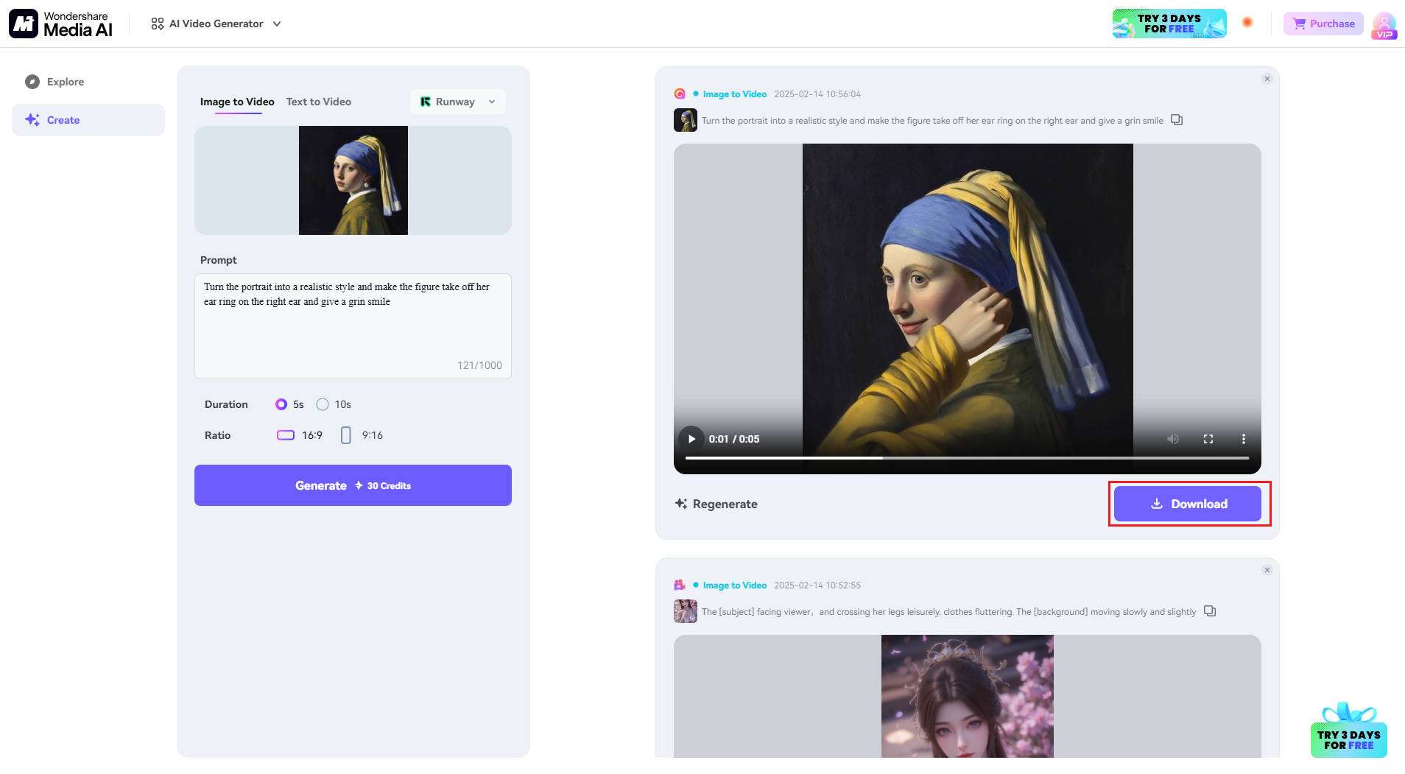Click the orange notification dot icon
Screen dimensions: 1405x774
click(x=1247, y=23)
